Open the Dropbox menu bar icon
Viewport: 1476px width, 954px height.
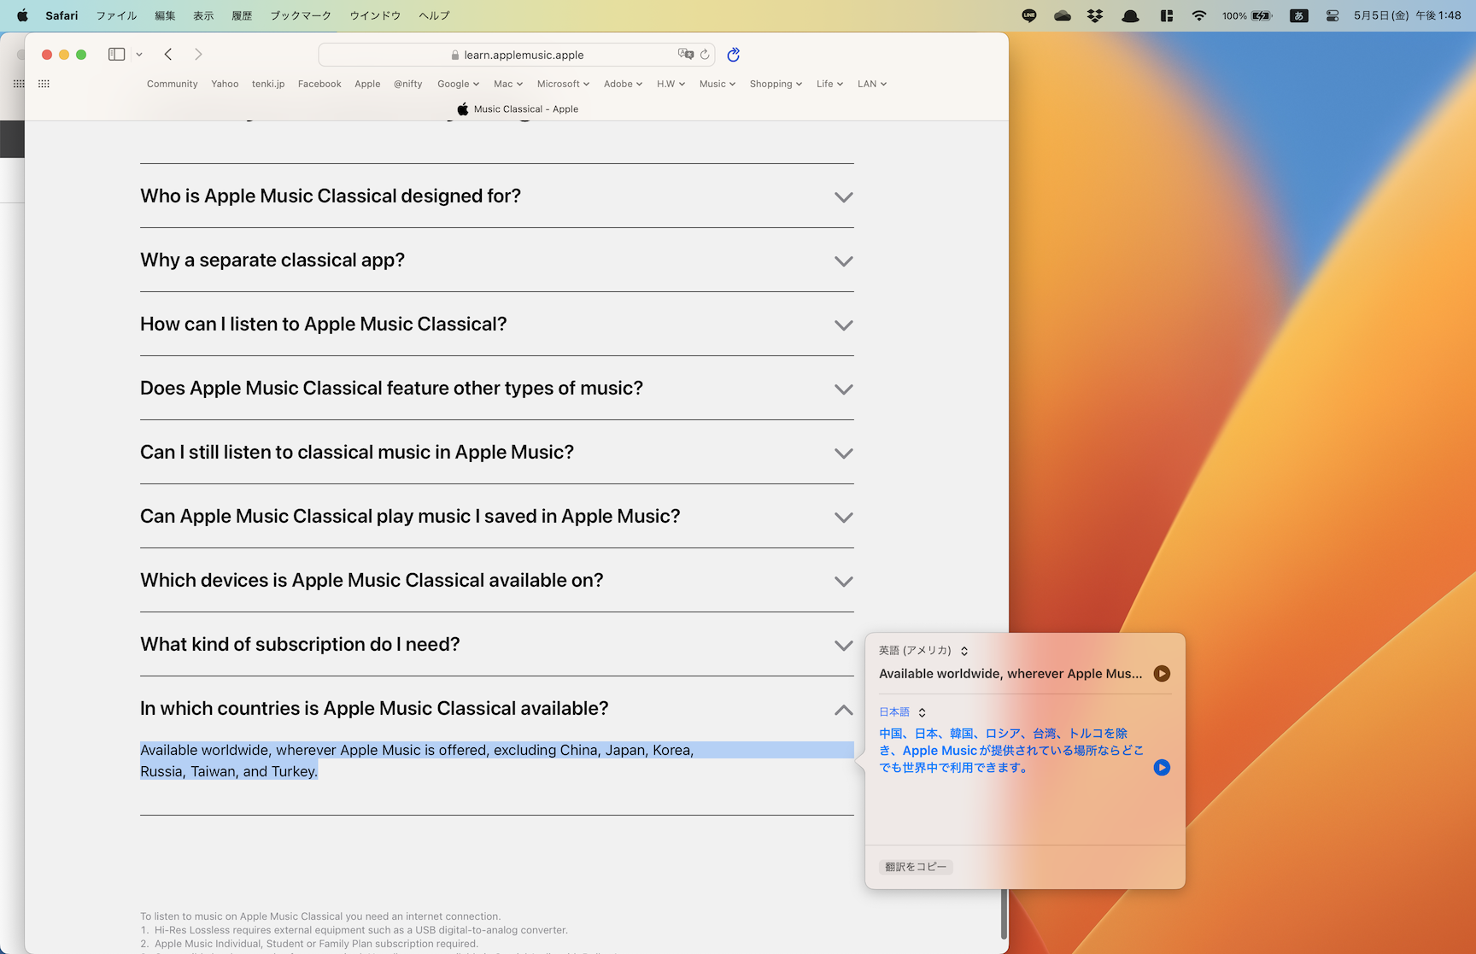(1095, 15)
